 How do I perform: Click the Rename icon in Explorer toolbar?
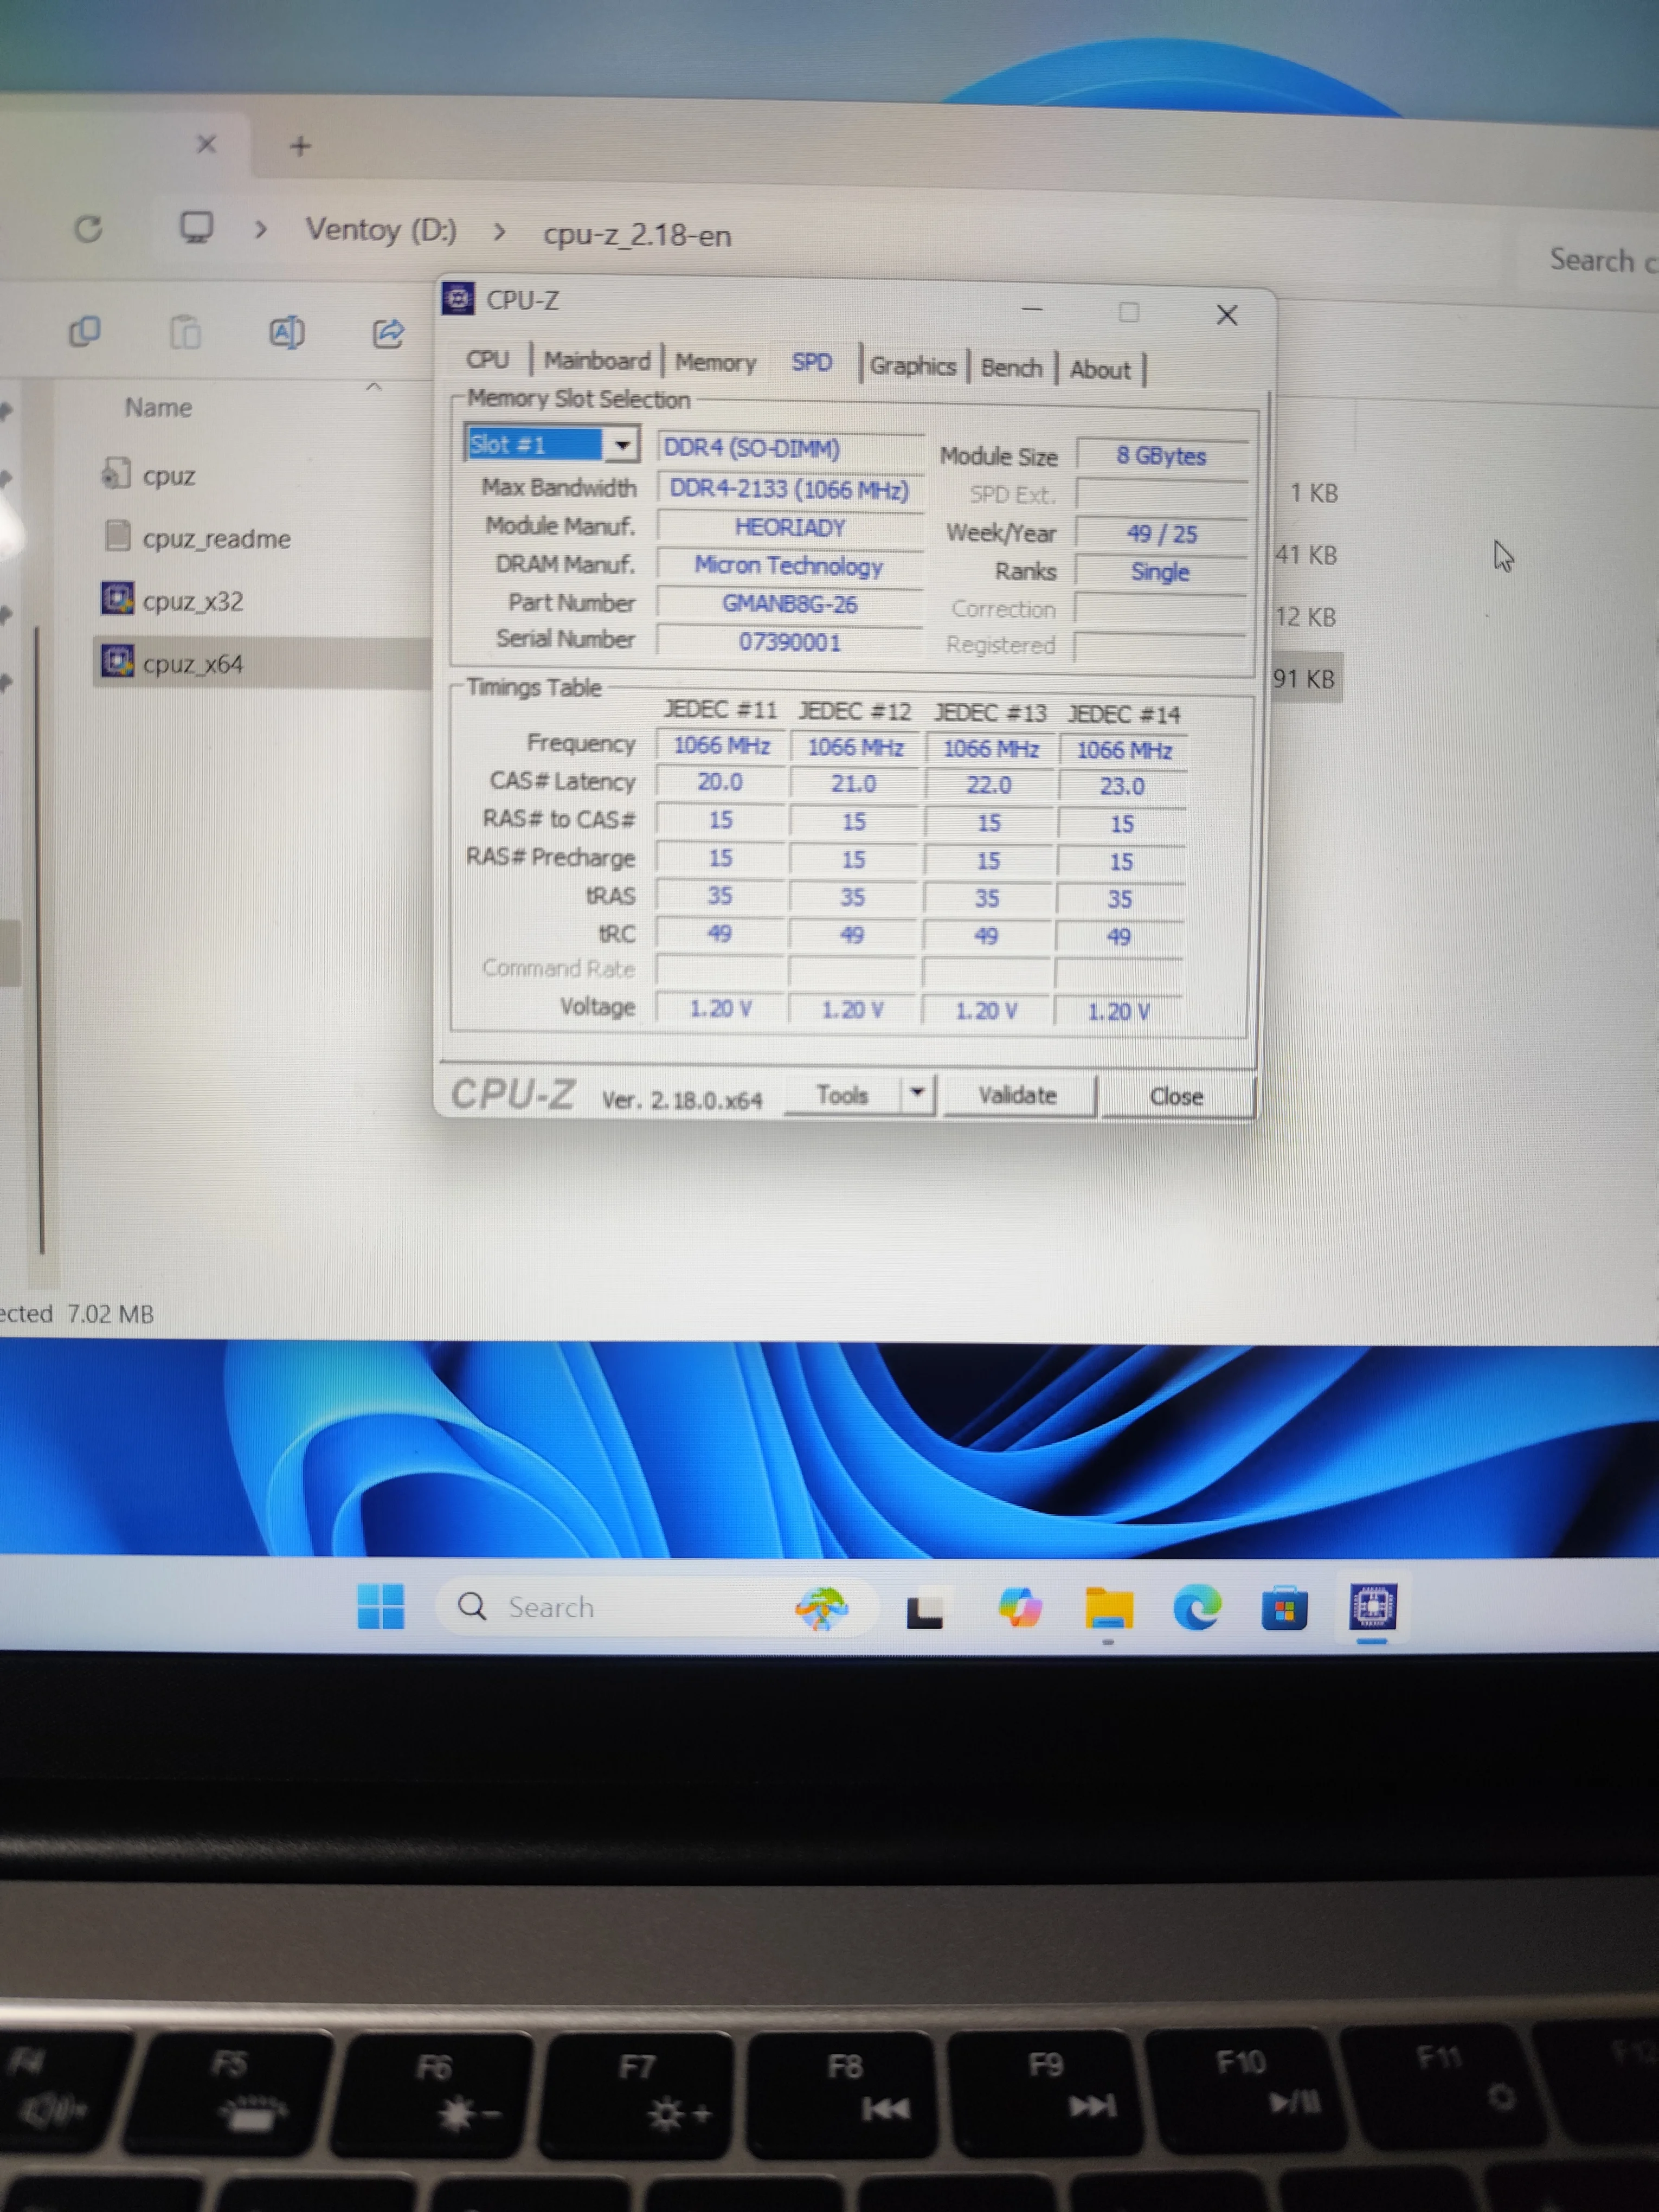click(287, 333)
